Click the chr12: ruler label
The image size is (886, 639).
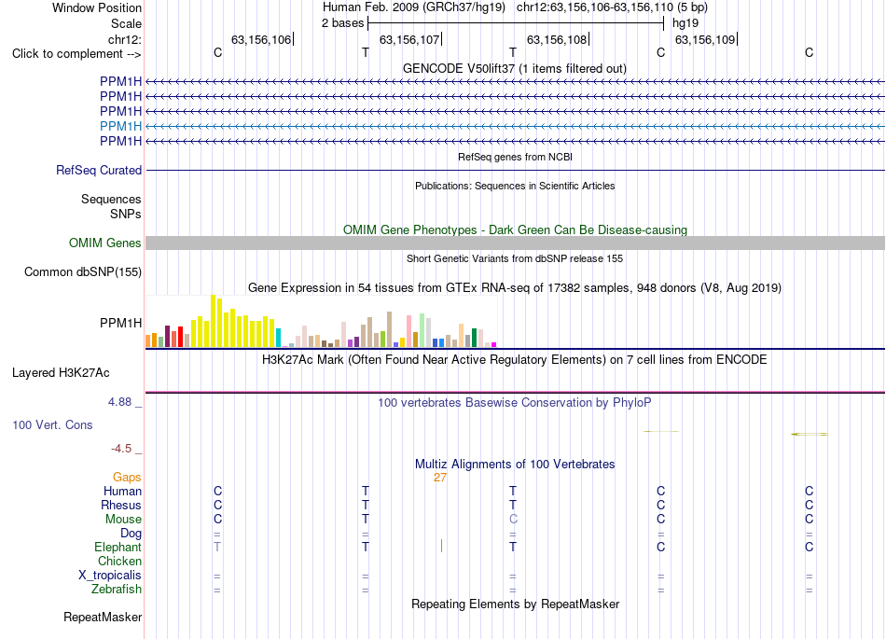[124, 39]
